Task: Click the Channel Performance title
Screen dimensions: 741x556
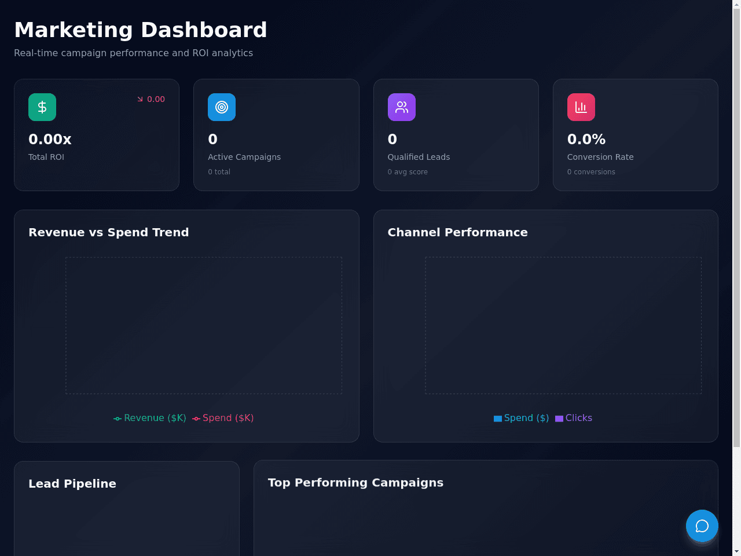Action: pyautogui.click(x=458, y=232)
